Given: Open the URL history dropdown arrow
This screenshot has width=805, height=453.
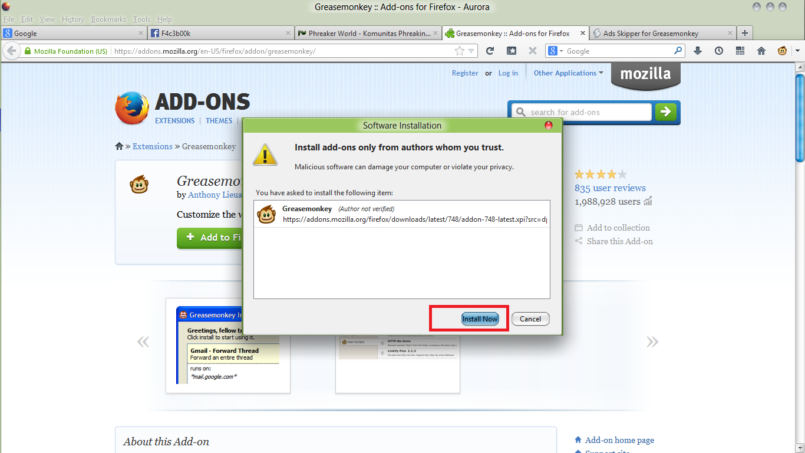Looking at the screenshot, I should click(x=471, y=51).
